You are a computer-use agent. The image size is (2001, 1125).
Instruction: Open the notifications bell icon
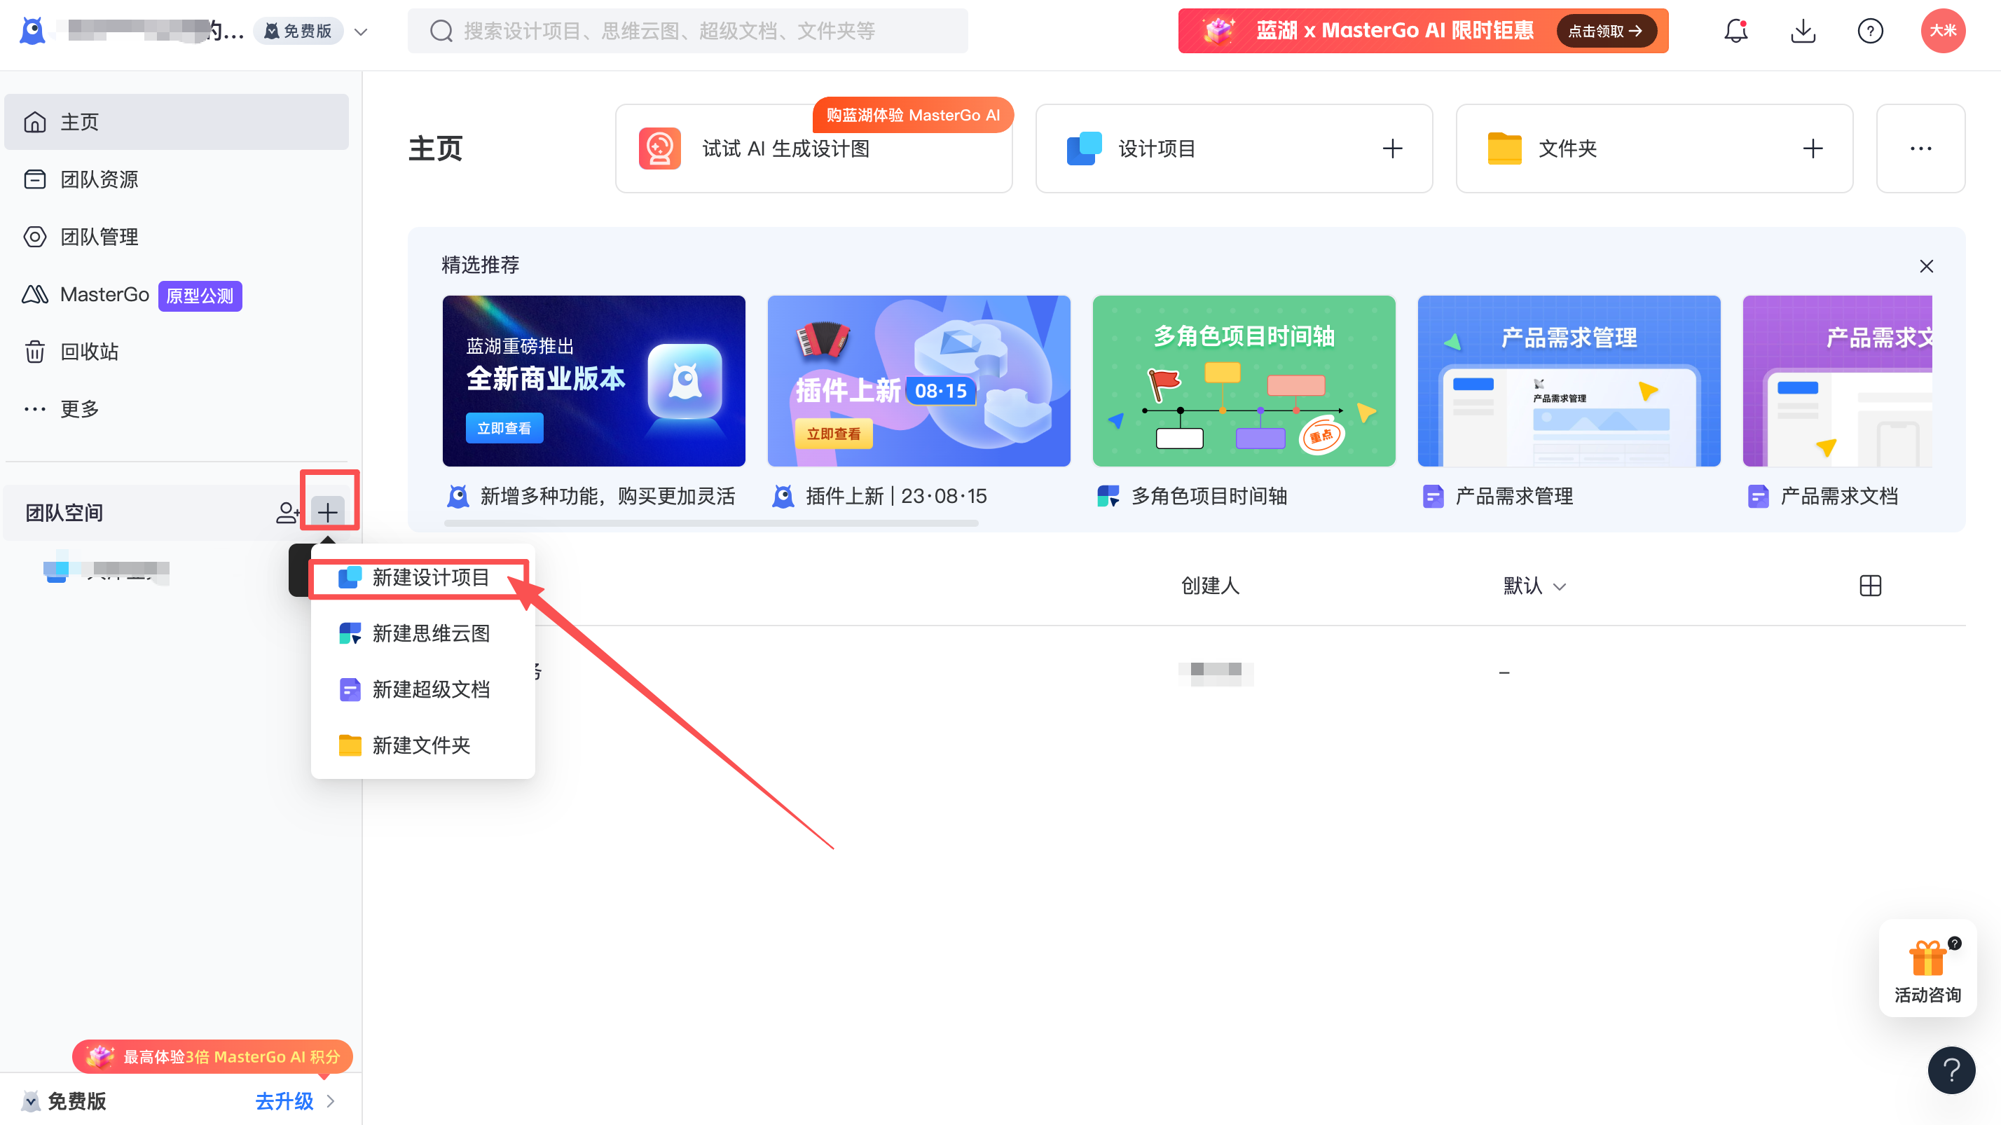(1735, 31)
